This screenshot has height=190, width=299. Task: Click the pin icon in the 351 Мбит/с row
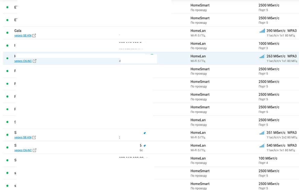[x=145, y=133]
